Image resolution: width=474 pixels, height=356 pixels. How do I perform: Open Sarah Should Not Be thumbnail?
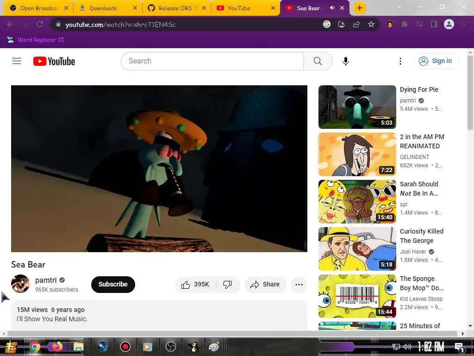pos(357,202)
